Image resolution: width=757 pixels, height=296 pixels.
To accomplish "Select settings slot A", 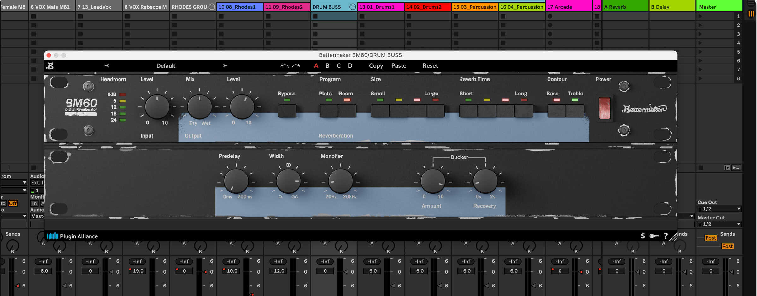I will click(316, 65).
